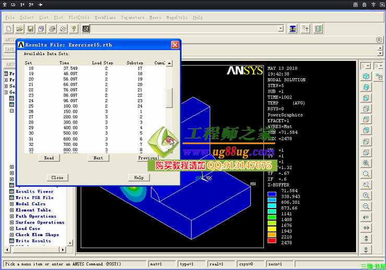Viewport: 386px width, 270px height.
Task: Open the PlotCtrls menu
Action: (79, 17)
